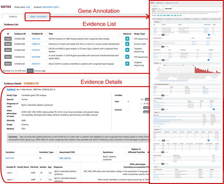Click the Evidence Detail ID CHDGE1178
Image resolution: width=224 pixels, height=184 pixels.
point(31,83)
